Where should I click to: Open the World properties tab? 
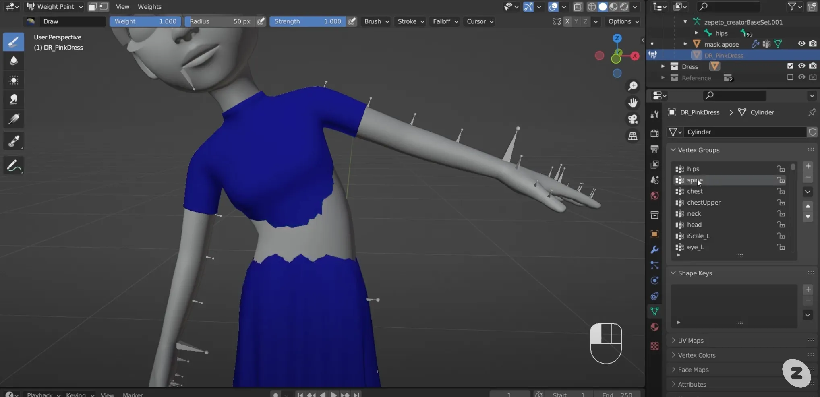[x=654, y=196]
